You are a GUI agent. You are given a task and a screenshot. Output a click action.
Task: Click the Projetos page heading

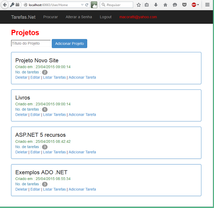click(x=25, y=33)
